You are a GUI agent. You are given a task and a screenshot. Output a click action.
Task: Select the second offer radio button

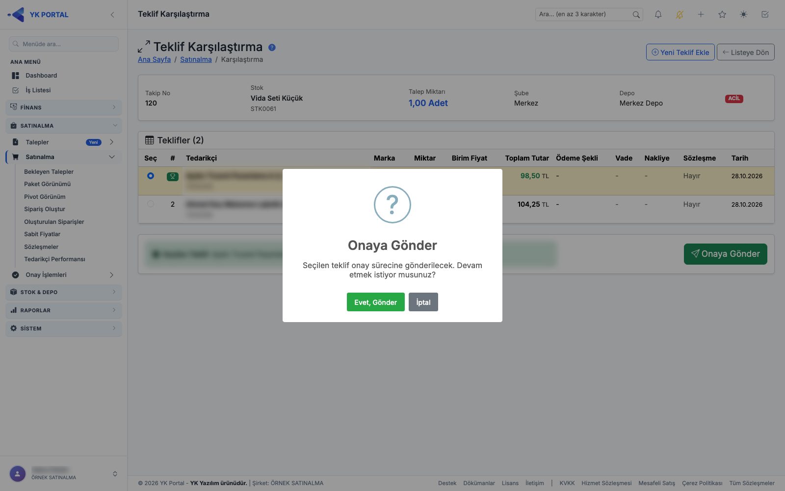151,204
